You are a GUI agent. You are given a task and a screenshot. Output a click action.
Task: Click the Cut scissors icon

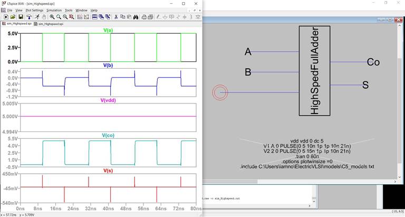click(115, 17)
